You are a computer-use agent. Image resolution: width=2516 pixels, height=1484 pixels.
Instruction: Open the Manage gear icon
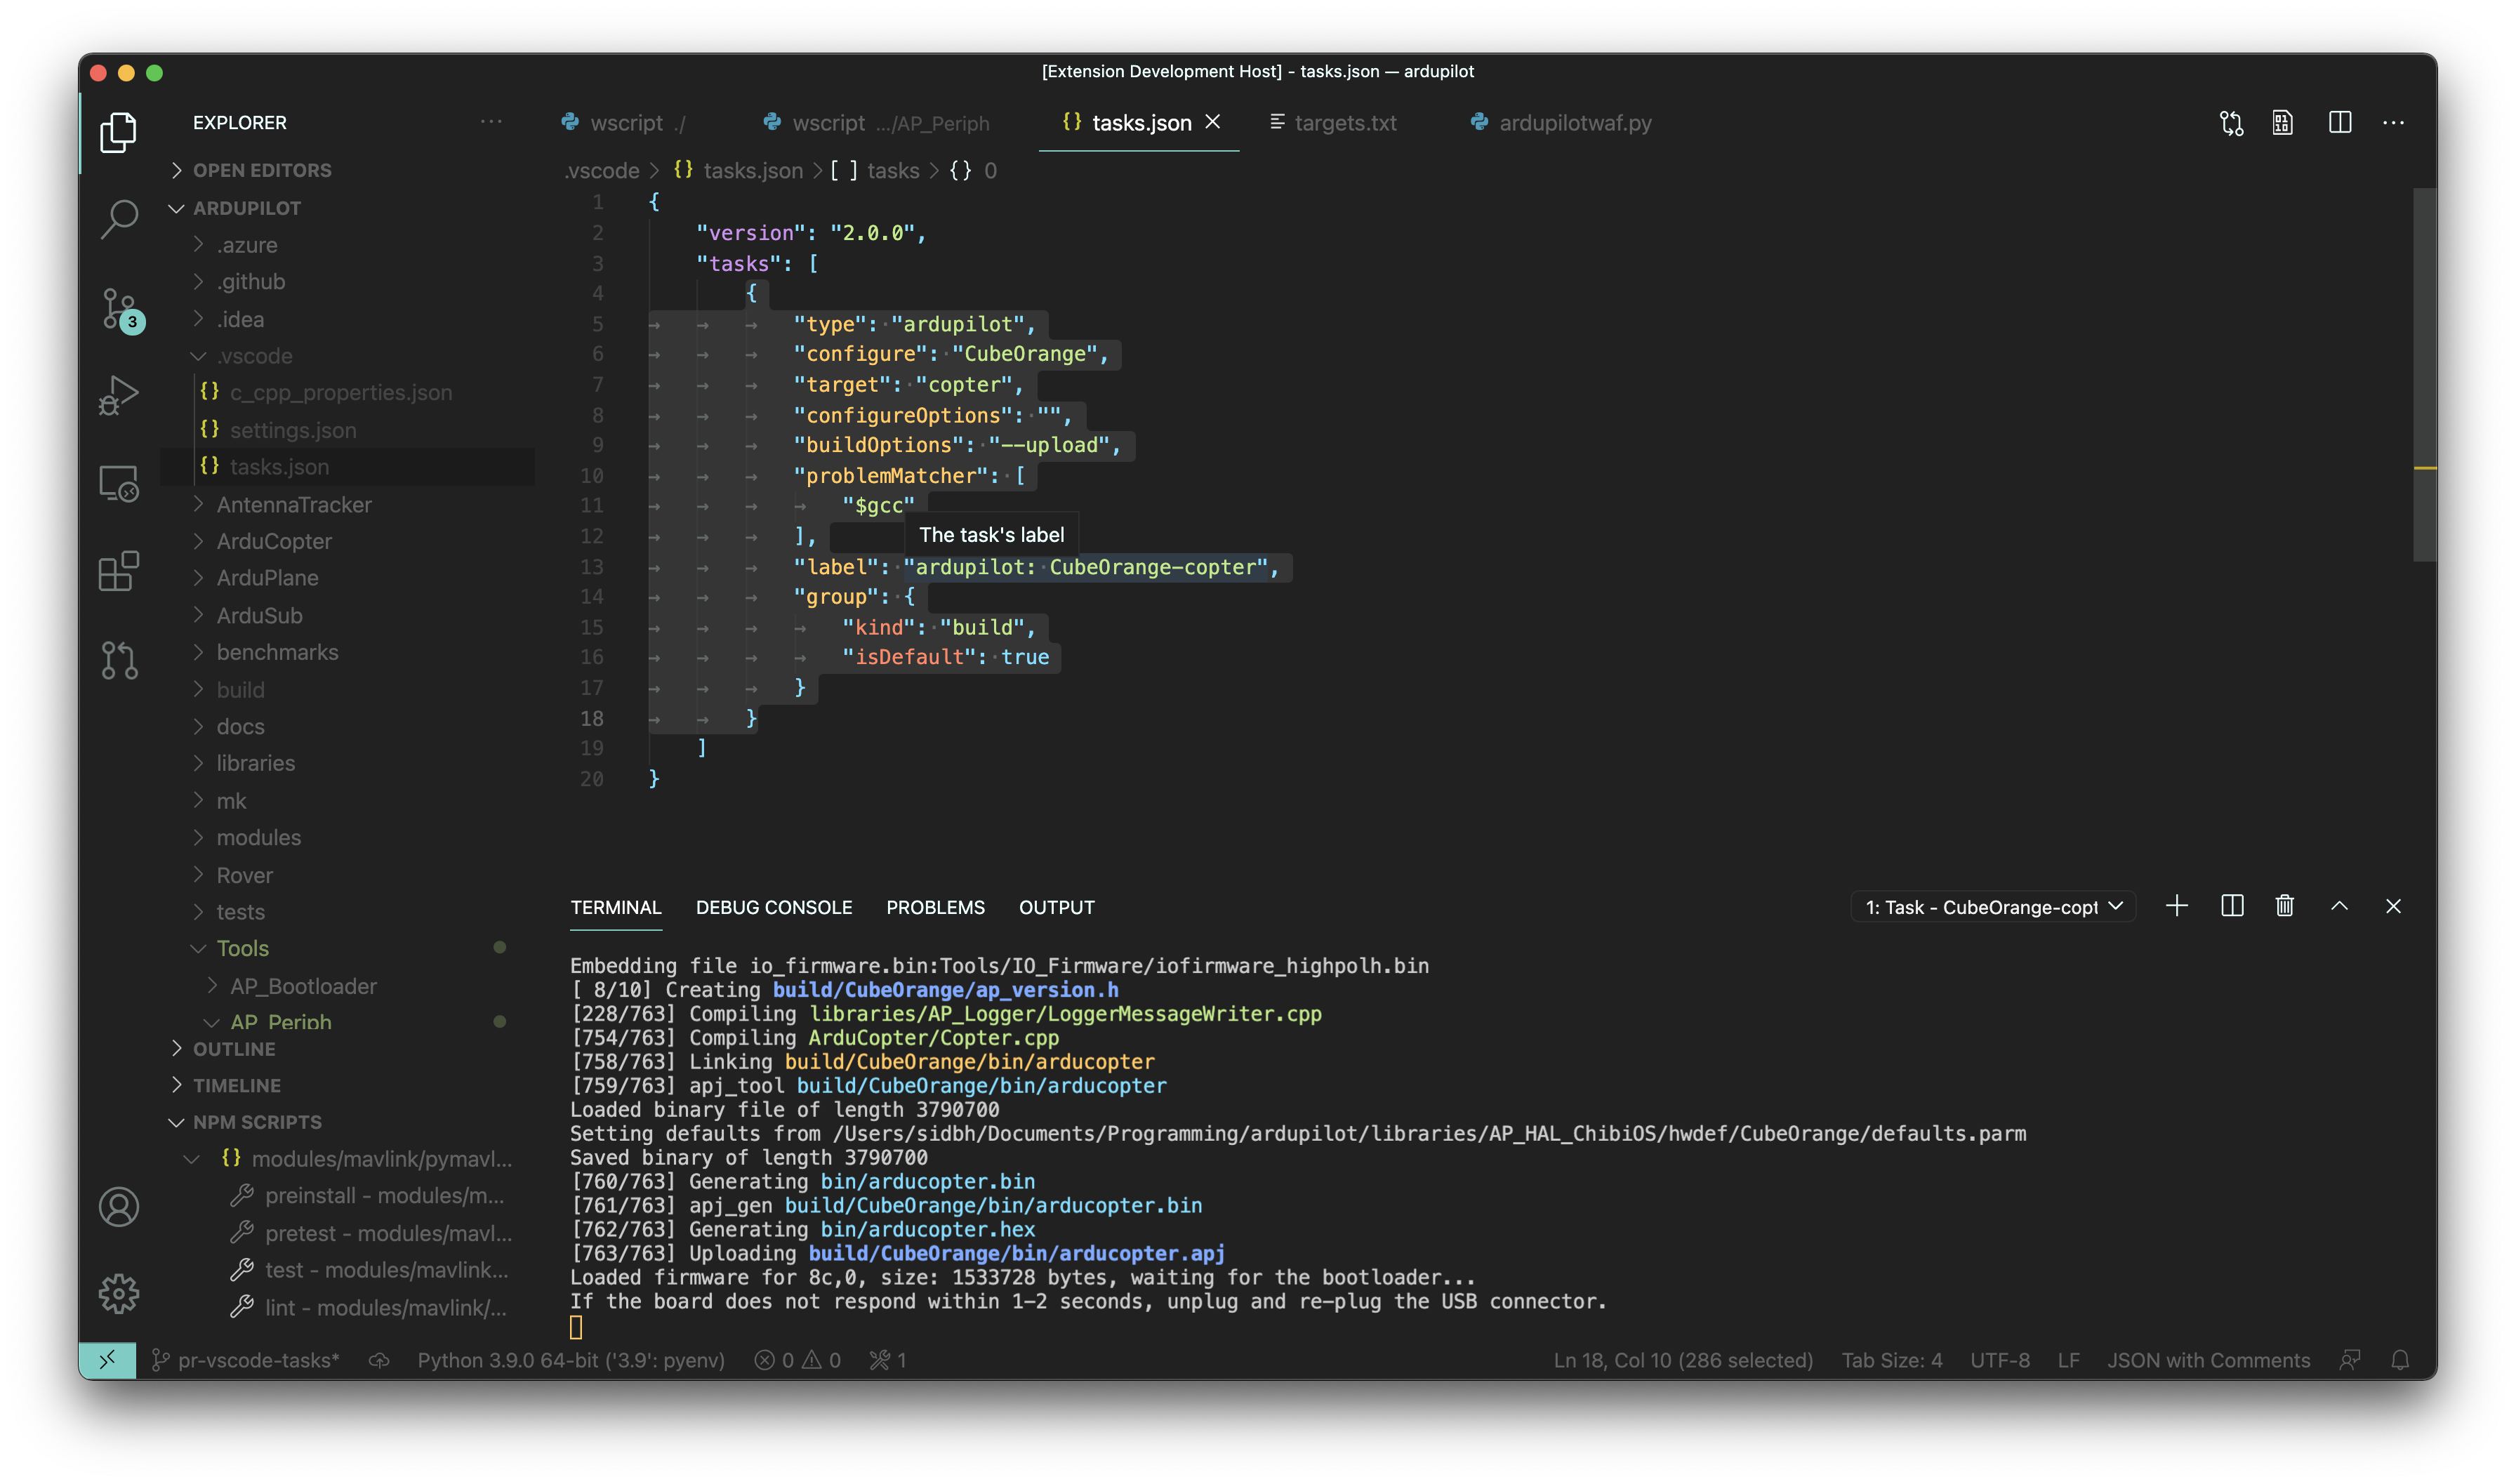coord(118,1294)
